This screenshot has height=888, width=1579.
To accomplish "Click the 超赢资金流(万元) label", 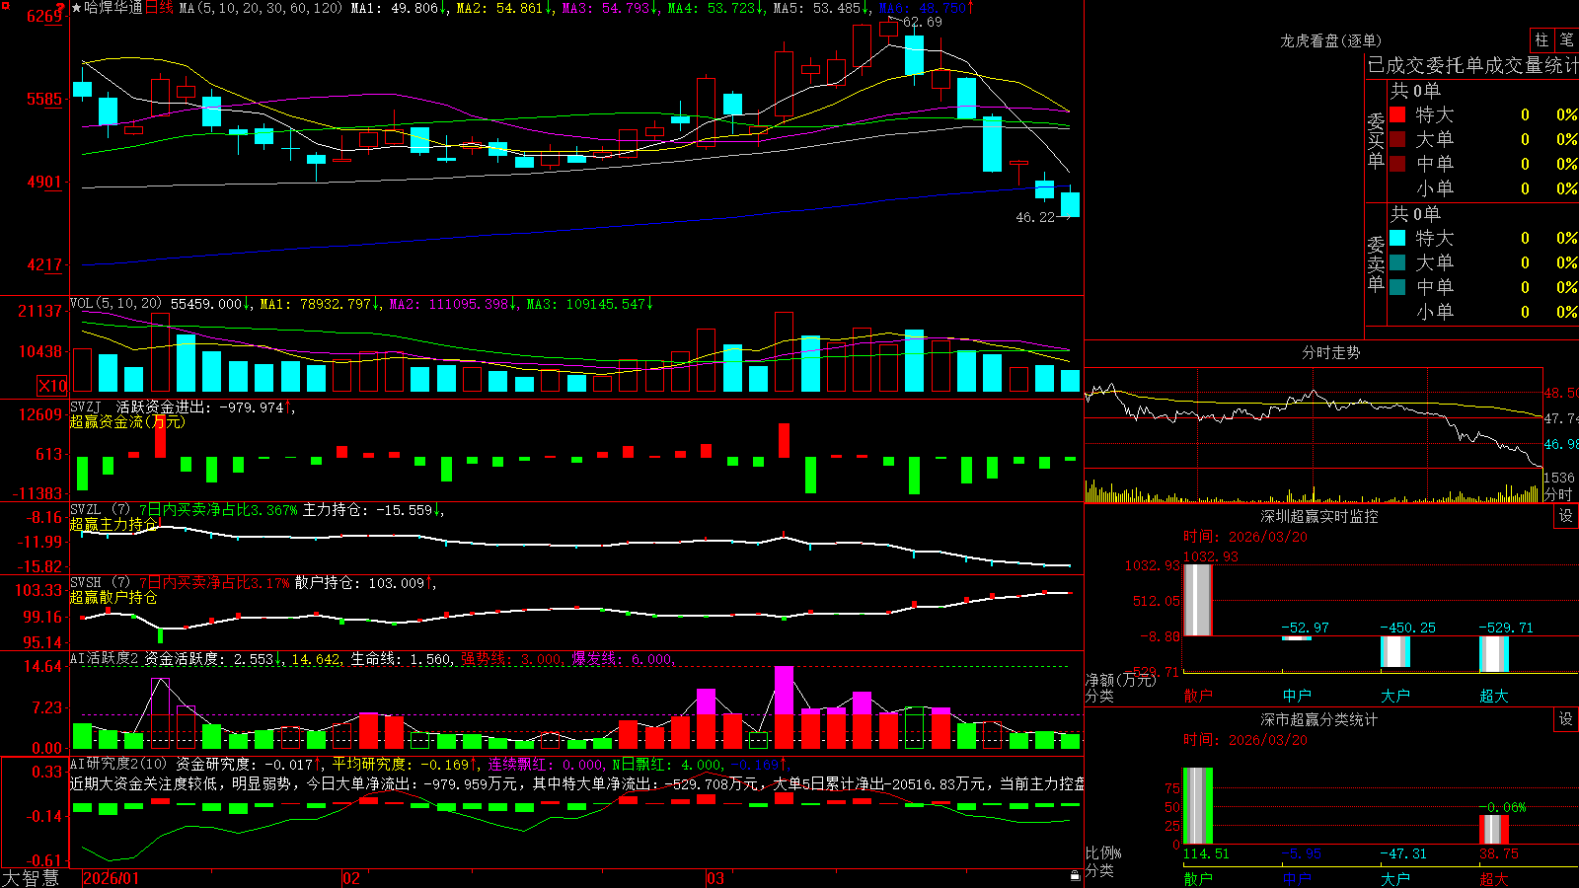I will 127,421.
